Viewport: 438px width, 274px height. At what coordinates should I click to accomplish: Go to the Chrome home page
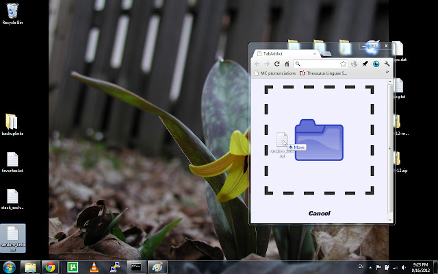point(287,64)
